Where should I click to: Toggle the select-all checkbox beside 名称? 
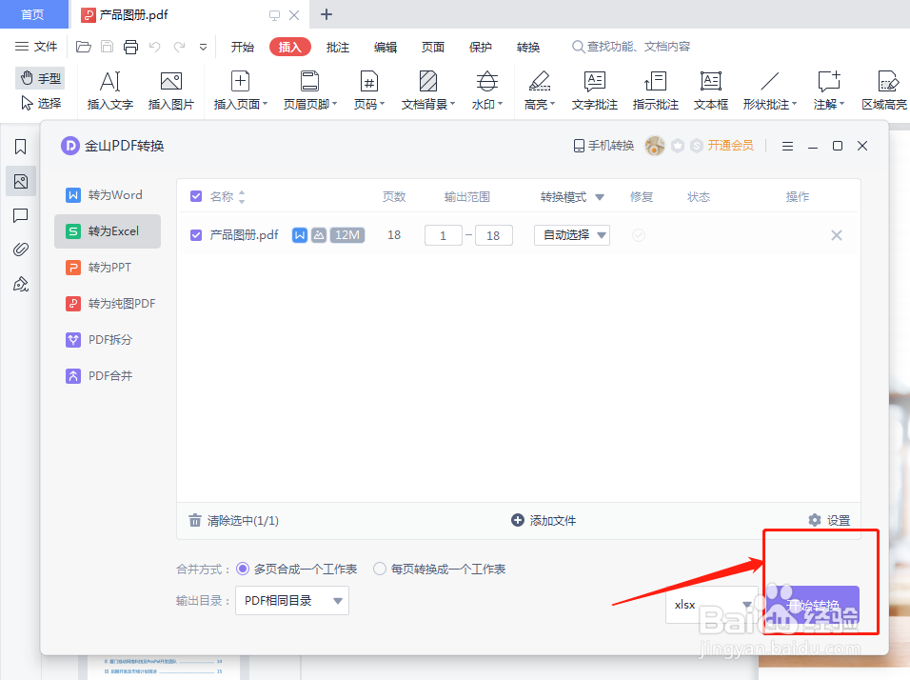196,196
